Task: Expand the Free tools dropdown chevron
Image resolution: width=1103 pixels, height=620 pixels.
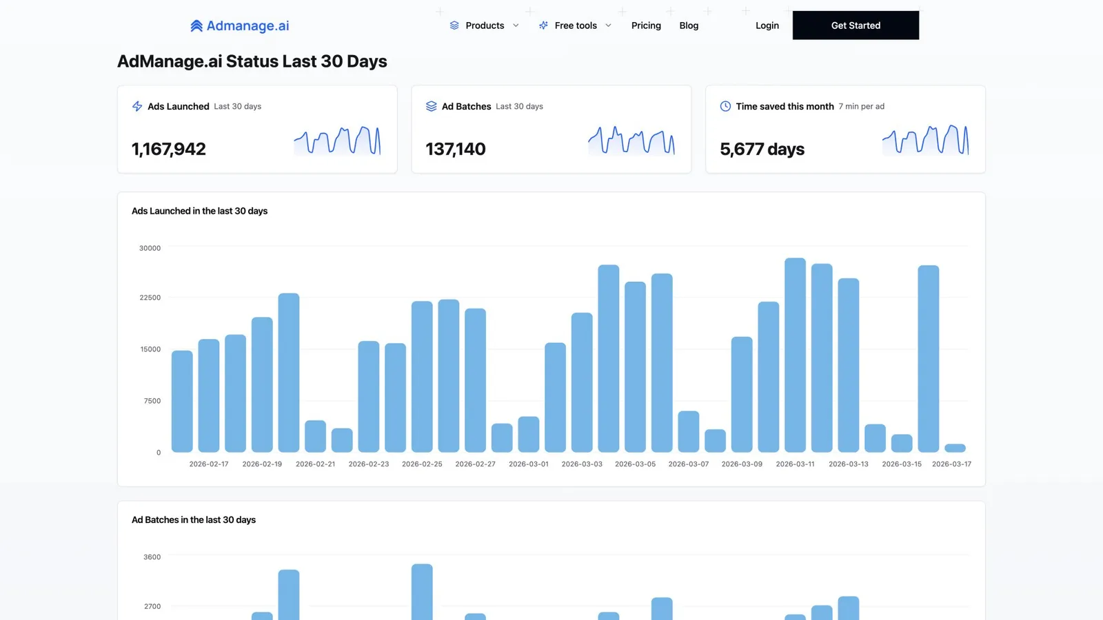Action: [x=608, y=25]
